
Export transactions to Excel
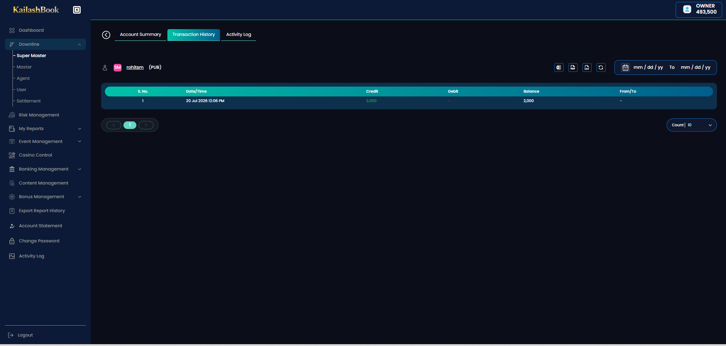[x=559, y=68]
